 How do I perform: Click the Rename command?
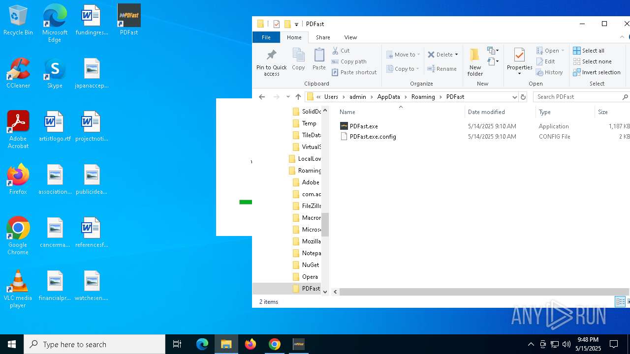tap(442, 69)
